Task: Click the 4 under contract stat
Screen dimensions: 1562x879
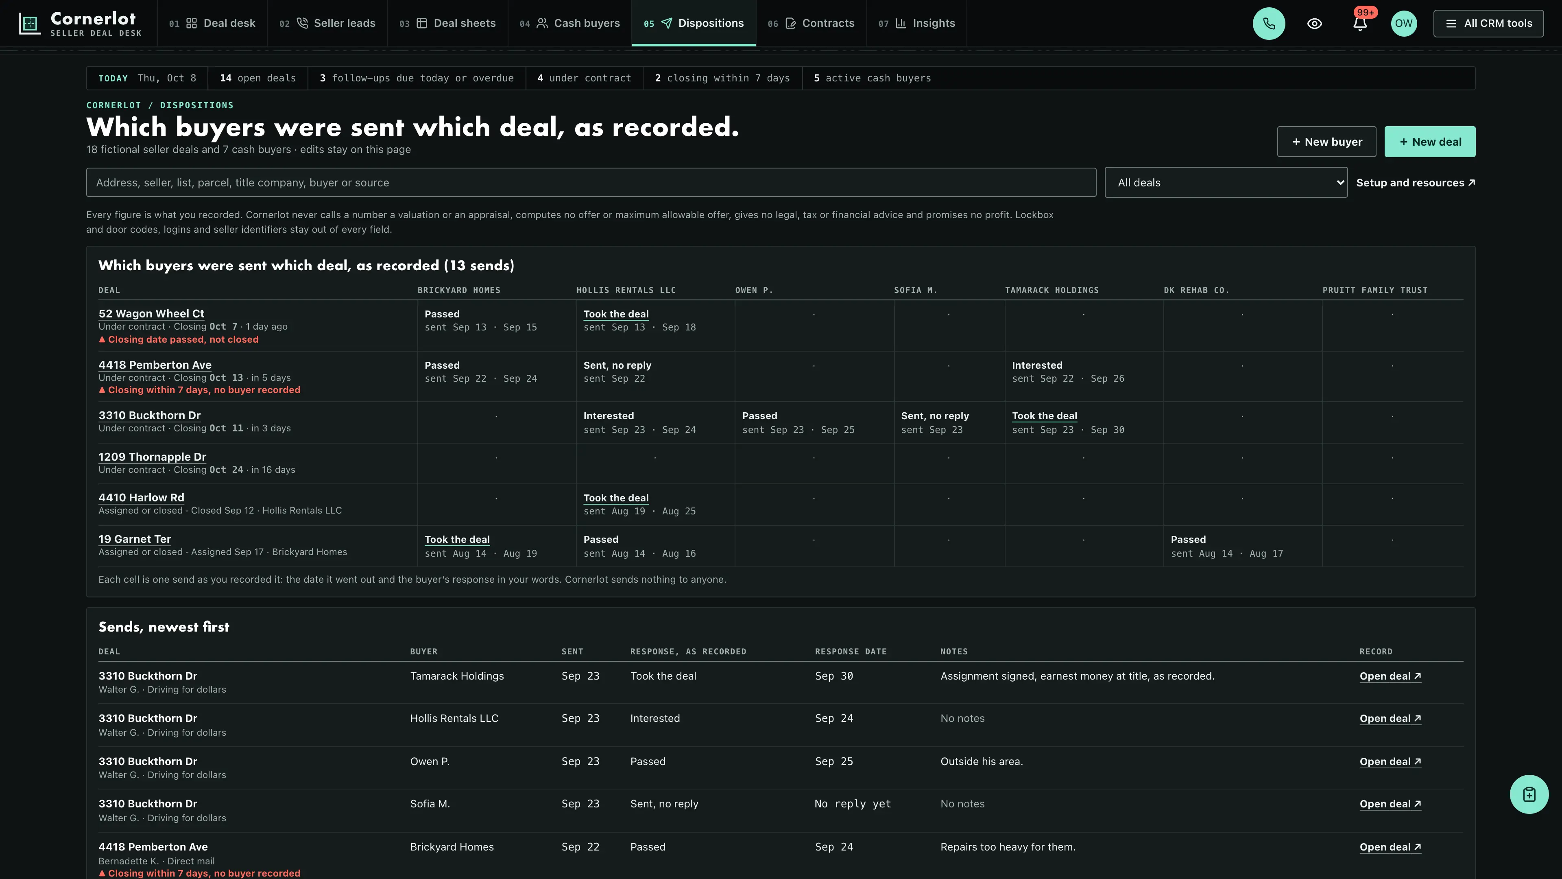Action: coord(584,78)
